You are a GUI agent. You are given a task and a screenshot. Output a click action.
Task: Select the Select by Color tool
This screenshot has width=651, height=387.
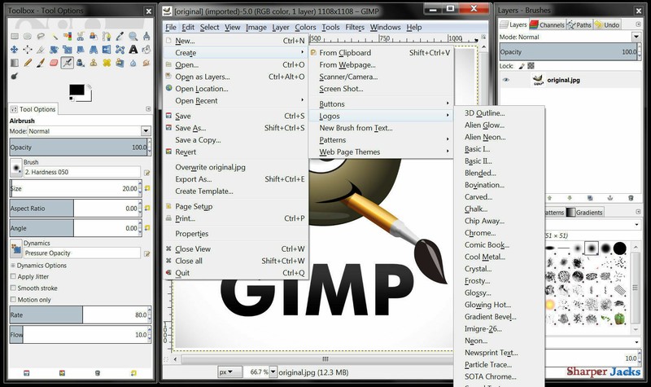click(x=68, y=36)
